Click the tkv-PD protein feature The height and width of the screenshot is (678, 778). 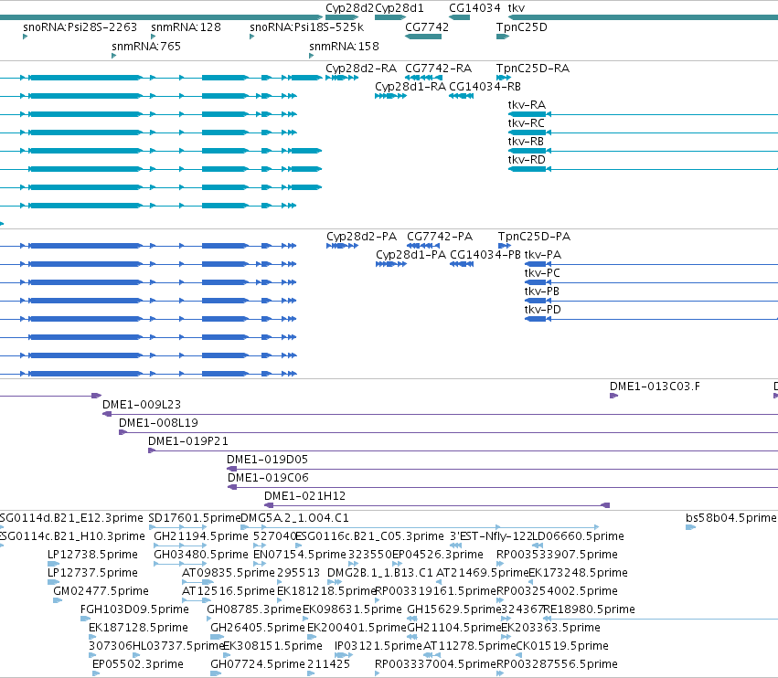(651, 319)
